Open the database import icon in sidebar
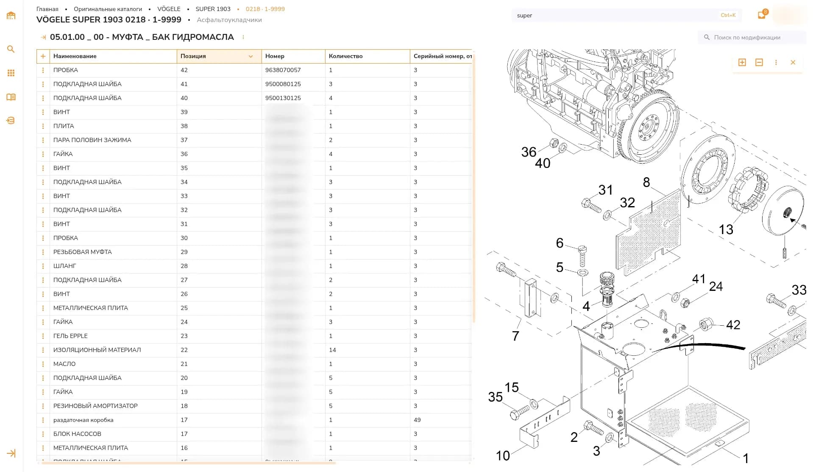The height and width of the screenshot is (472, 813). coord(11,120)
